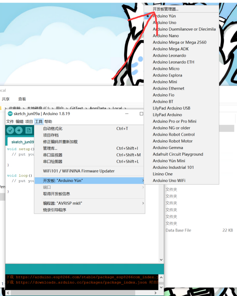Choose Arduino Robot Control
The image size is (237, 296).
coord(182,135)
